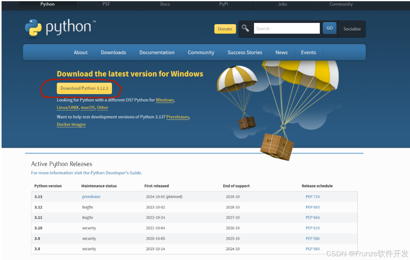This screenshot has width=410, height=260.
Task: Select the 3.8 version cell
Action: click(37, 249)
